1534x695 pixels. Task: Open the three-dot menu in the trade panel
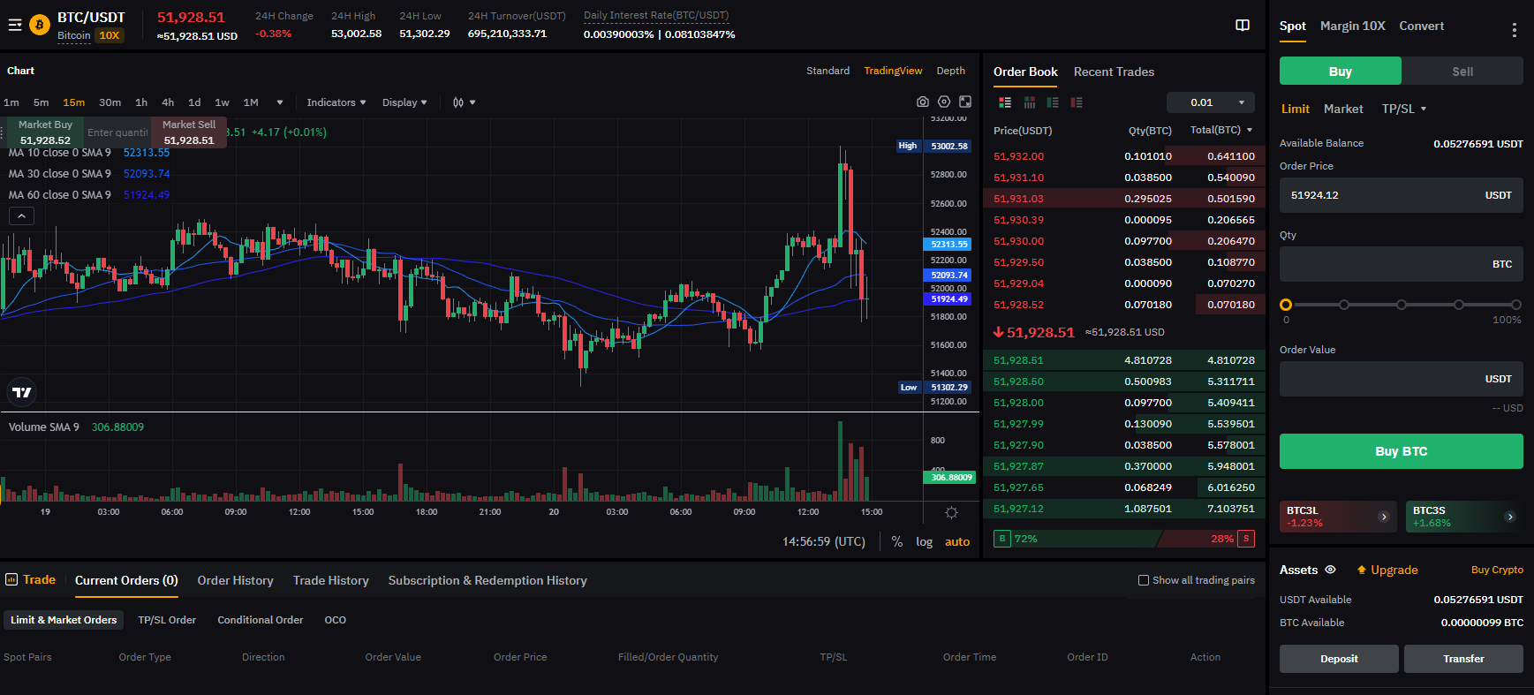coord(1515,30)
